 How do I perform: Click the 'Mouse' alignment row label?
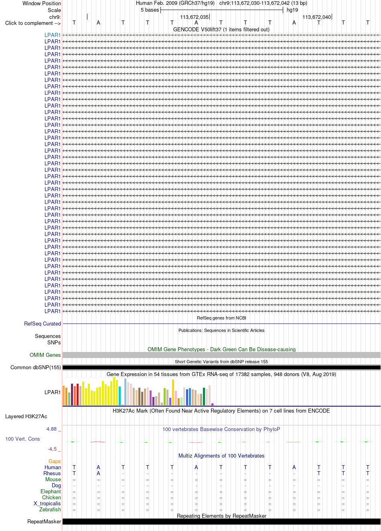53,479
